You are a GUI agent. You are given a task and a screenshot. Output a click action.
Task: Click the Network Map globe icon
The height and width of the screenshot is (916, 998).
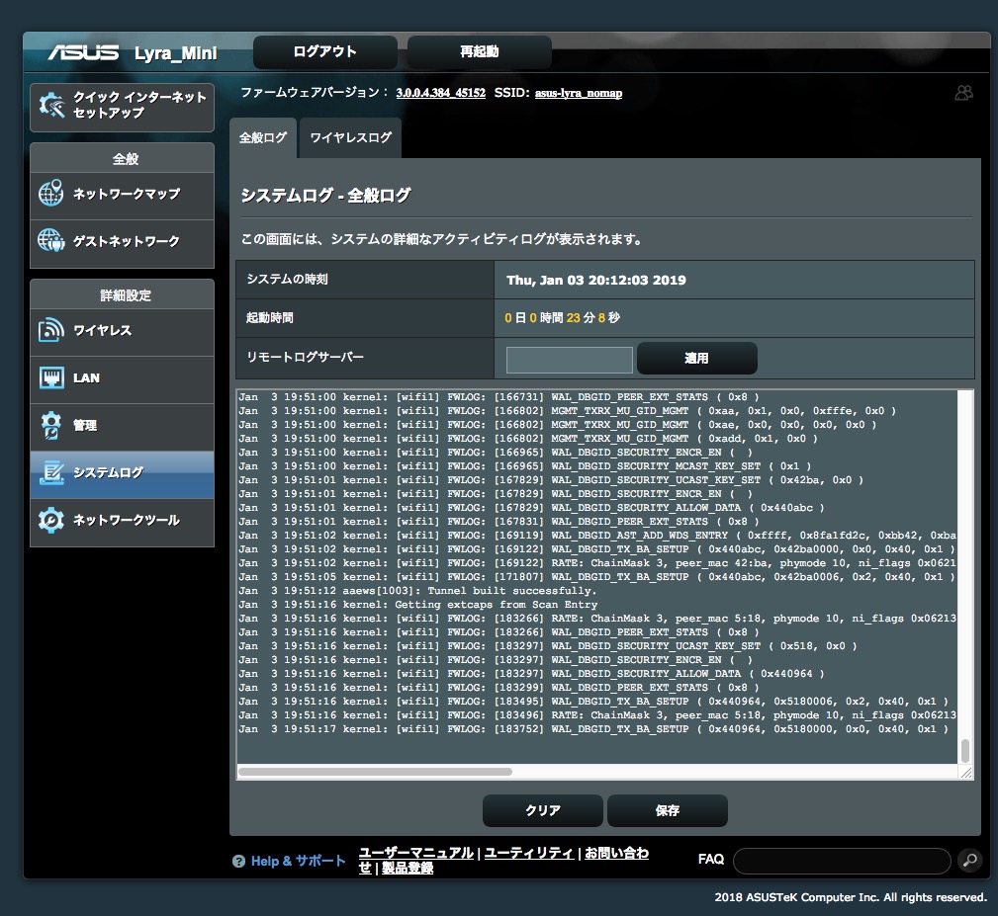tap(50, 194)
